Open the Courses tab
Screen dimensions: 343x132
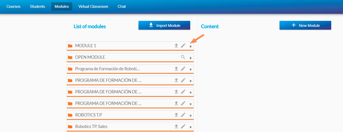[13, 7]
